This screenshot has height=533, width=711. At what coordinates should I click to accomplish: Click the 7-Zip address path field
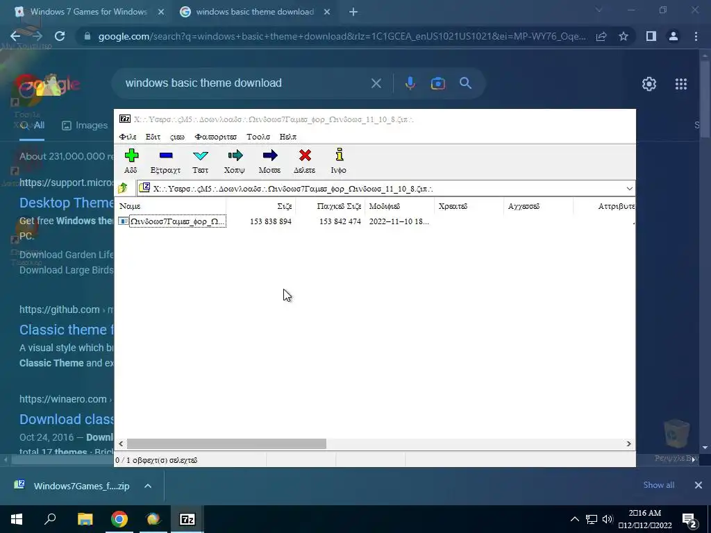(x=385, y=189)
